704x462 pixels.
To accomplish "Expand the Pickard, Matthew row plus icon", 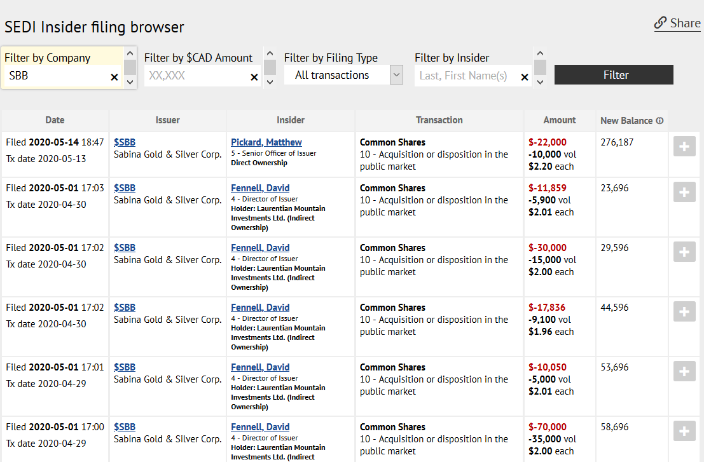I will point(684,147).
